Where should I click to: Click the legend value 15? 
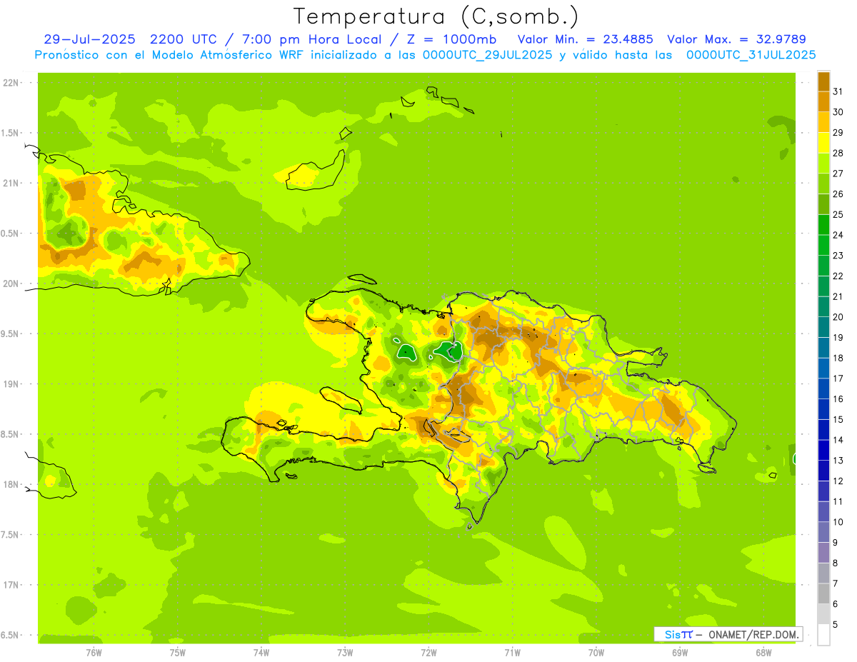838,419
